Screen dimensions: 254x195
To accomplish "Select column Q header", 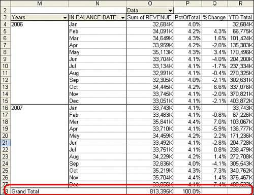I will coord(214,4).
